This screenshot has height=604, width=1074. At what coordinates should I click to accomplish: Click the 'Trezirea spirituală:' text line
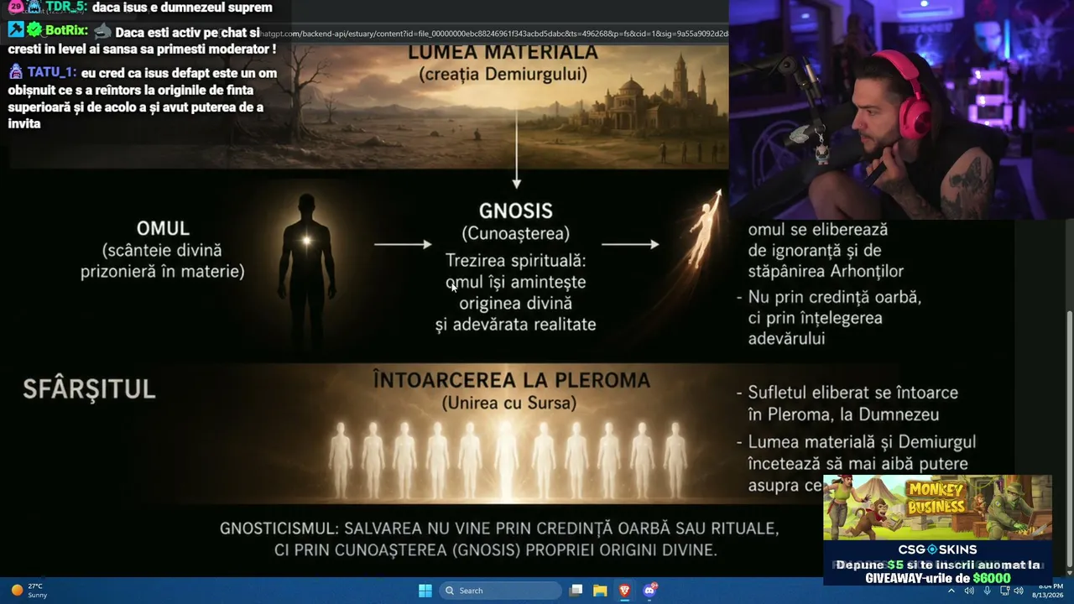(x=516, y=261)
